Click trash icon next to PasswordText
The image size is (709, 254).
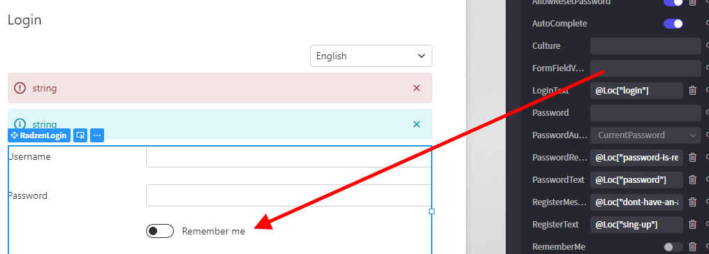pos(692,180)
